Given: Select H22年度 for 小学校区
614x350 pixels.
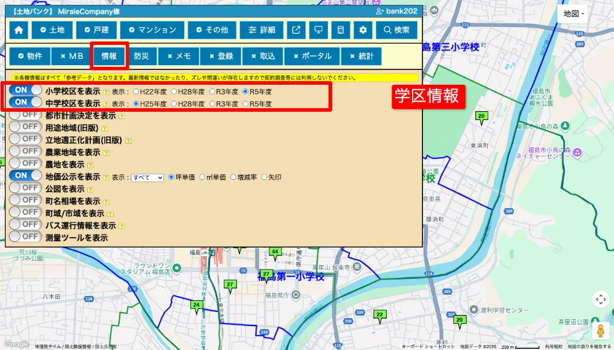Looking at the screenshot, I should 136,91.
